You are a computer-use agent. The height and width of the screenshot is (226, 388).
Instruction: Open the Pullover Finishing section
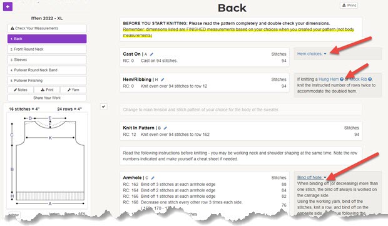pyautogui.click(x=47, y=81)
